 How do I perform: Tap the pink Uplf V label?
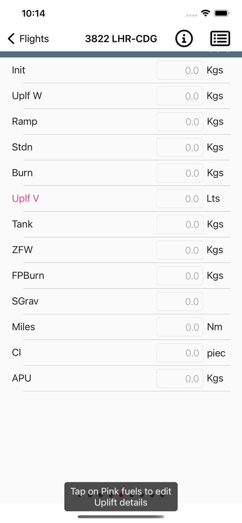[x=25, y=198]
